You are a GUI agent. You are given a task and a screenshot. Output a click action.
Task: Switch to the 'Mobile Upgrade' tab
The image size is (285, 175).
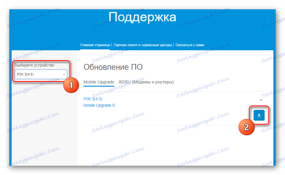pos(99,82)
